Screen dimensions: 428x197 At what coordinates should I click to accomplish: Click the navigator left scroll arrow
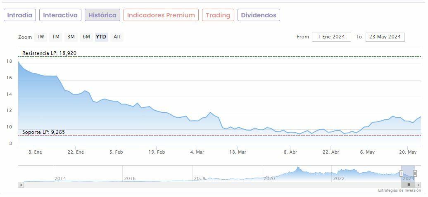[x=21, y=185]
